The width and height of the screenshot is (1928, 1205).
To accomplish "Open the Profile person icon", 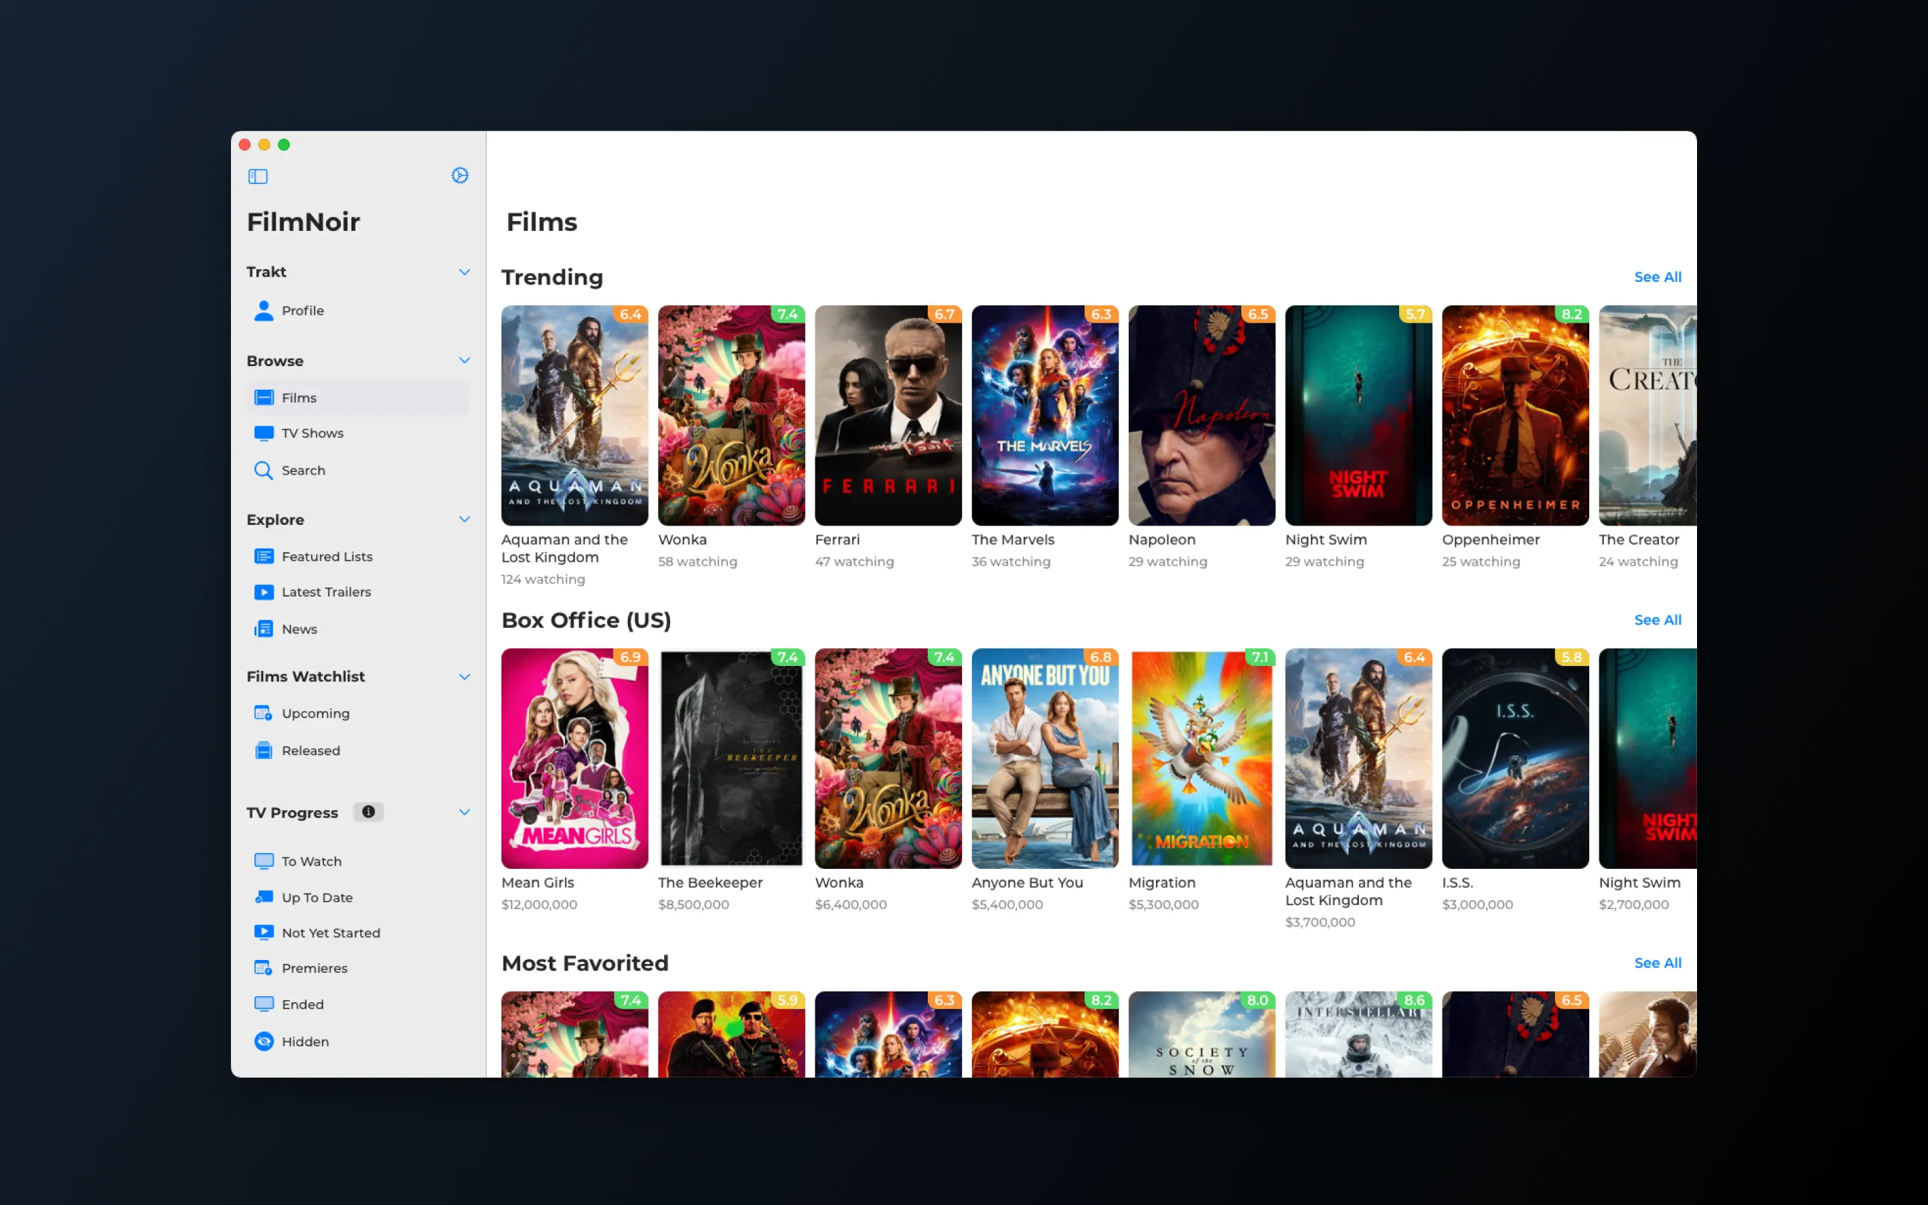I will pos(264,310).
